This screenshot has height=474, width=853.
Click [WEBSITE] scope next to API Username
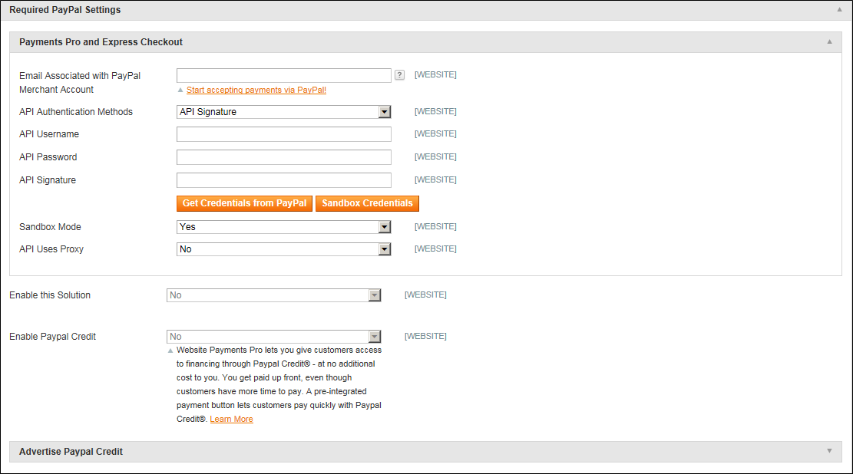click(435, 133)
